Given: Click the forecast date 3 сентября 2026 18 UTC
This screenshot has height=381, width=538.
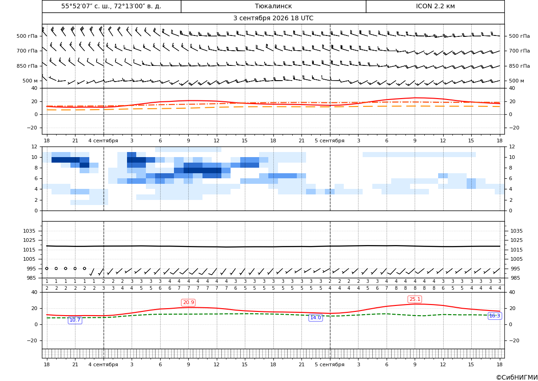Looking at the screenshot, I should pyautogui.click(x=273, y=18).
